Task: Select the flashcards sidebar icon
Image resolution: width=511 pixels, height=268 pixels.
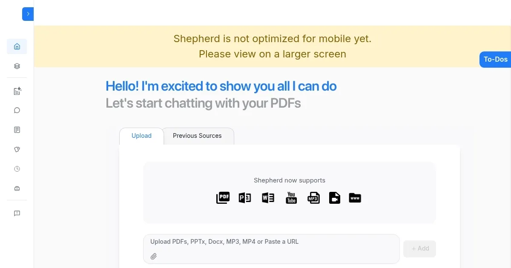Action: tap(17, 149)
